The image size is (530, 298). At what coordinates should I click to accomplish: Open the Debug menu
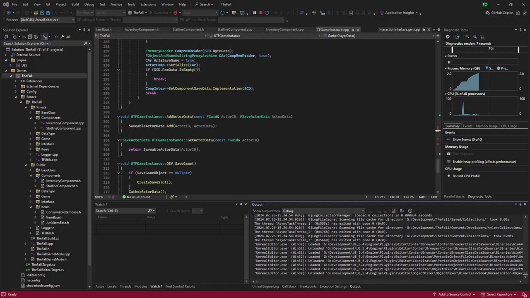[x=89, y=4]
